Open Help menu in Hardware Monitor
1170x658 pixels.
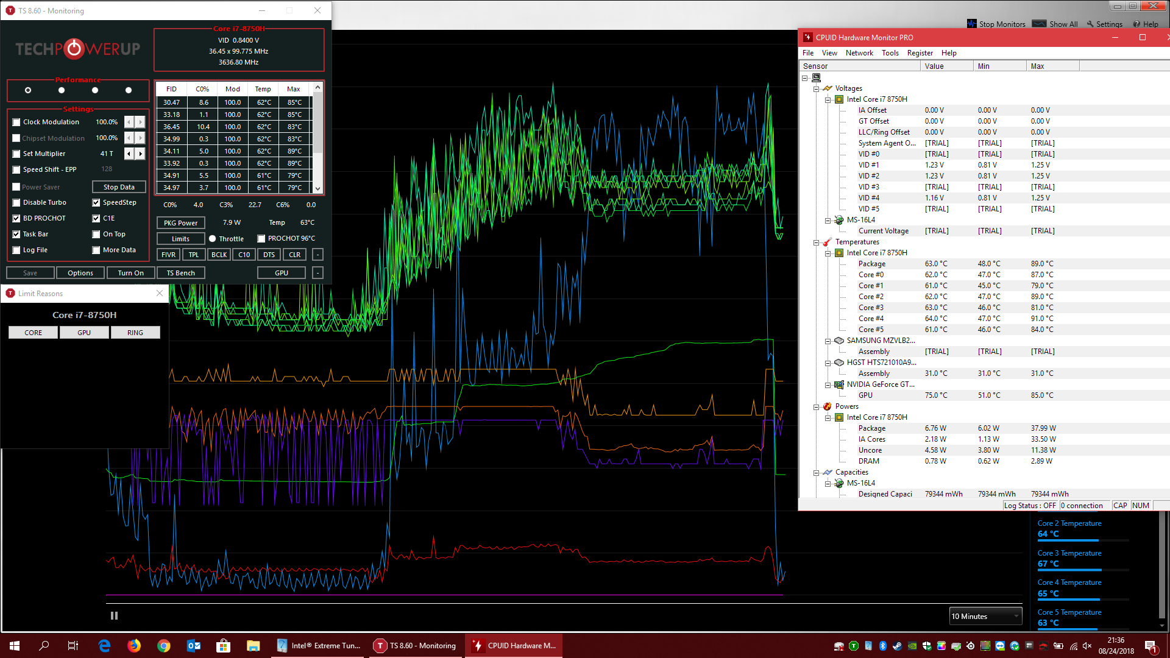tap(949, 53)
